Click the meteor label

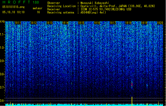pos(37,8)
